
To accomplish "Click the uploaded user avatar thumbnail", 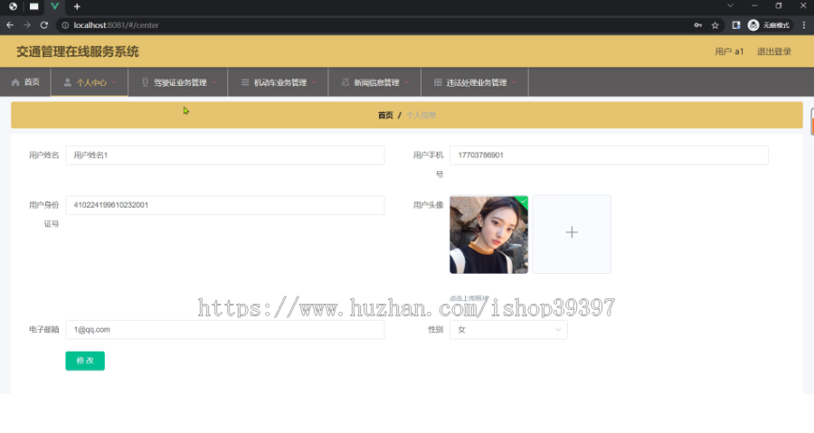I will [x=488, y=234].
